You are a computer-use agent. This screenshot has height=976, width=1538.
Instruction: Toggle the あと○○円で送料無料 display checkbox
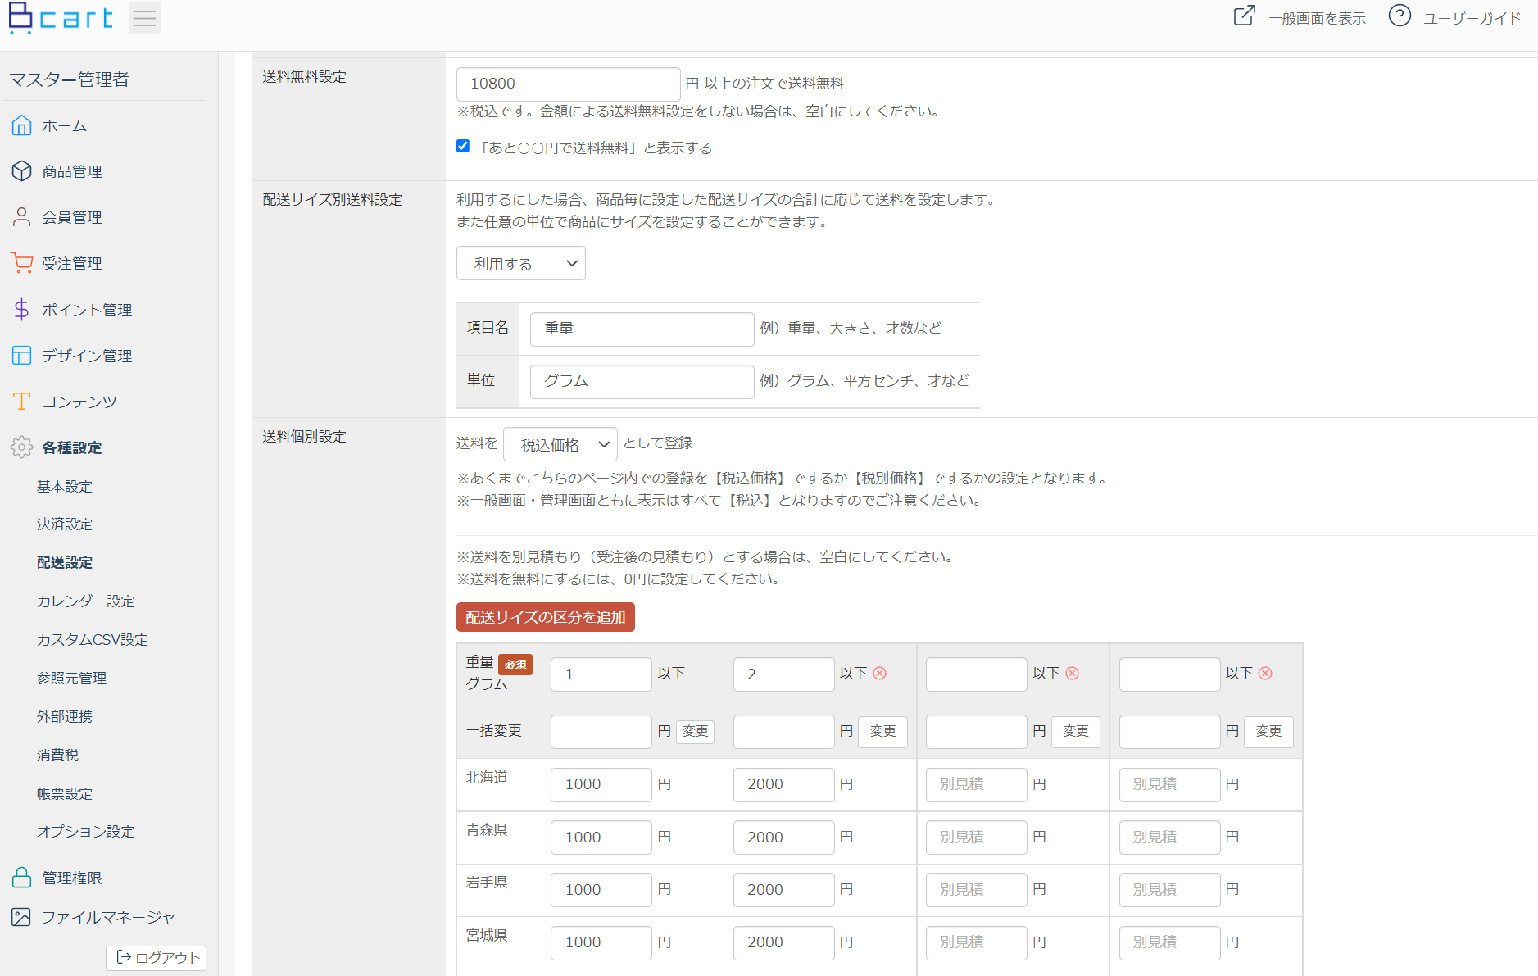click(x=463, y=146)
